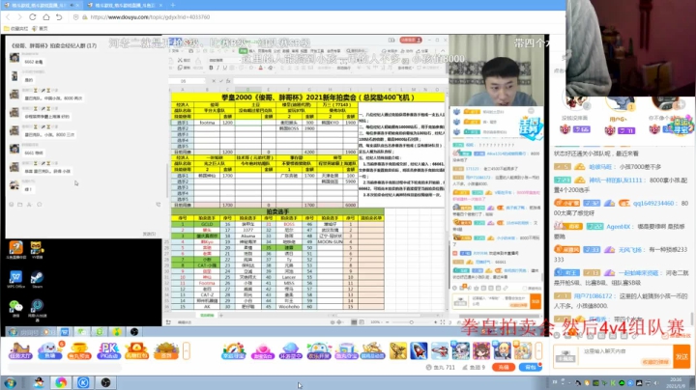
Task: Click the emoji icon in WeChat chat input
Action: [x=12, y=205]
